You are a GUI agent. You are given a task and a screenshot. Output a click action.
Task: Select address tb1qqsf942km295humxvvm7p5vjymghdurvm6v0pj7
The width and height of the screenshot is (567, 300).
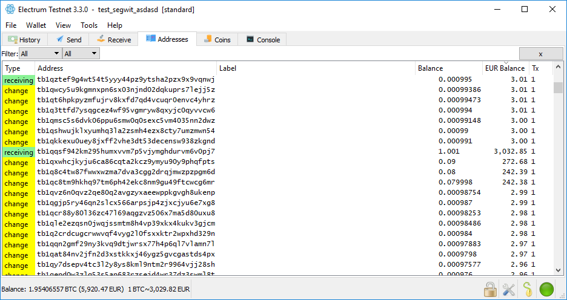[126, 152]
